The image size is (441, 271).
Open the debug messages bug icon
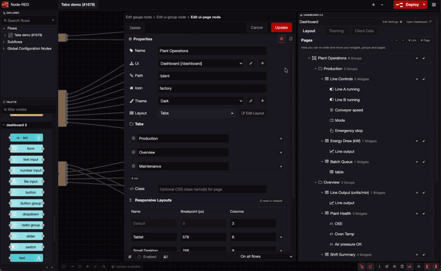pyautogui.click(x=419, y=266)
